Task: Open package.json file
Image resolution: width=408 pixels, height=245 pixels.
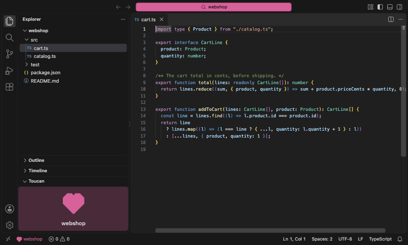Action: (x=73, y=73)
